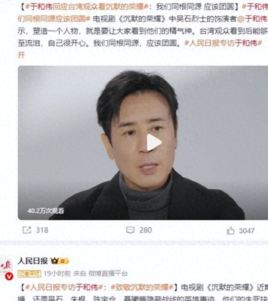Image resolution: width=268 pixels, height=301 pixels.
Task: Like the post with thumbs-up icon
Action: pos(231,230)
